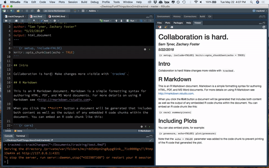
Task: Click the rmarkdown.rstudio.com URL in the editor
Action: pos(64,100)
